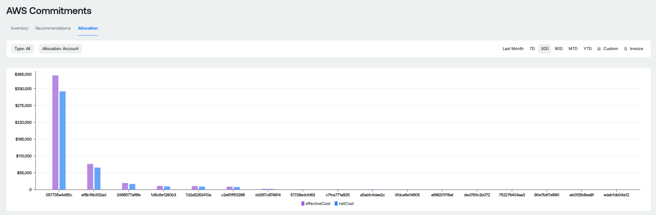Click the blue bar for account c2e61ff53296
Screen dimensions: 656x215
pyautogui.click(x=237, y=188)
